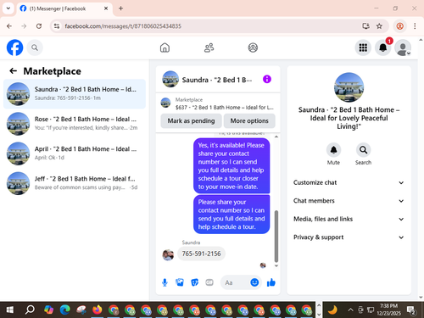Image resolution: width=424 pixels, height=318 pixels.
Task: Click the install app icon in address bar
Action: [x=366, y=26]
